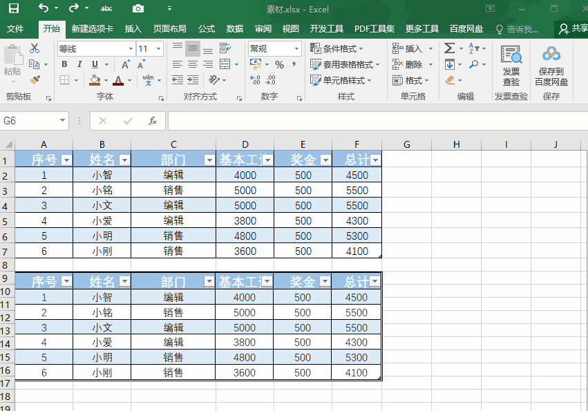Switch to the 公式 tab
The width and height of the screenshot is (588, 411).
click(207, 29)
